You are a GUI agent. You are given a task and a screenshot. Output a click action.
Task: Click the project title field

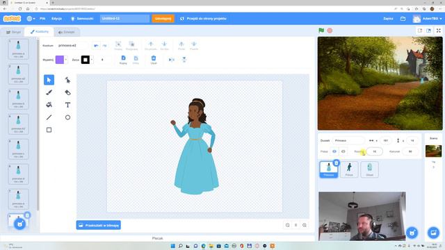(x=124, y=19)
